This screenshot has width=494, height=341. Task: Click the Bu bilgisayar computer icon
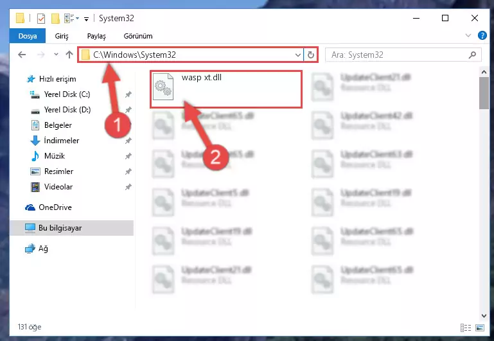coord(30,227)
